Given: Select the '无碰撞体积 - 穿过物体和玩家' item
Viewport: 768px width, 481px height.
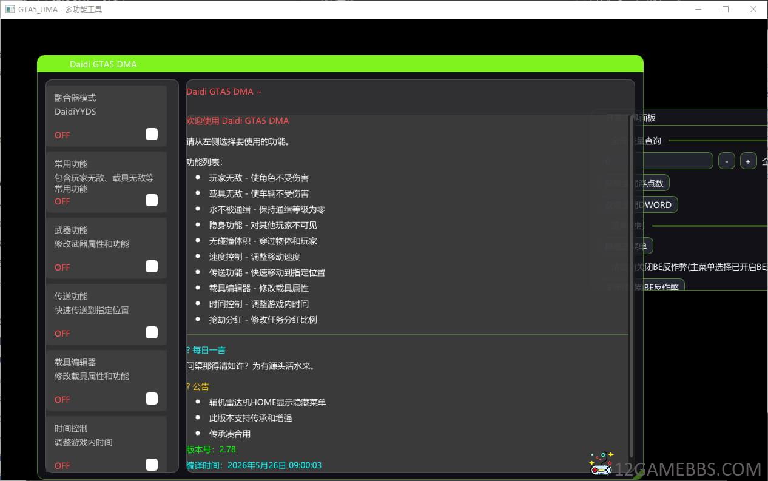Looking at the screenshot, I should point(263,241).
